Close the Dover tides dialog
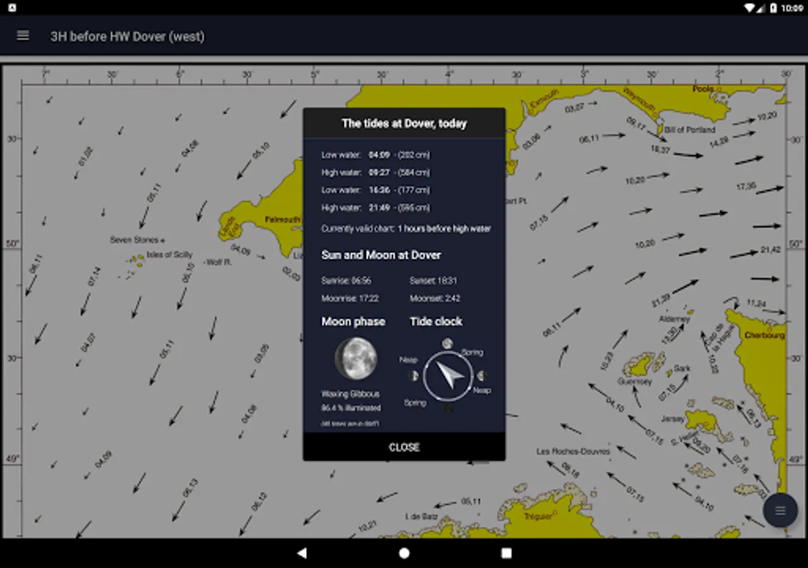Image resolution: width=808 pixels, height=568 pixels. click(x=404, y=447)
